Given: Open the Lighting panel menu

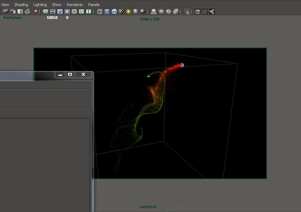Looking at the screenshot, I should click(x=40, y=5).
